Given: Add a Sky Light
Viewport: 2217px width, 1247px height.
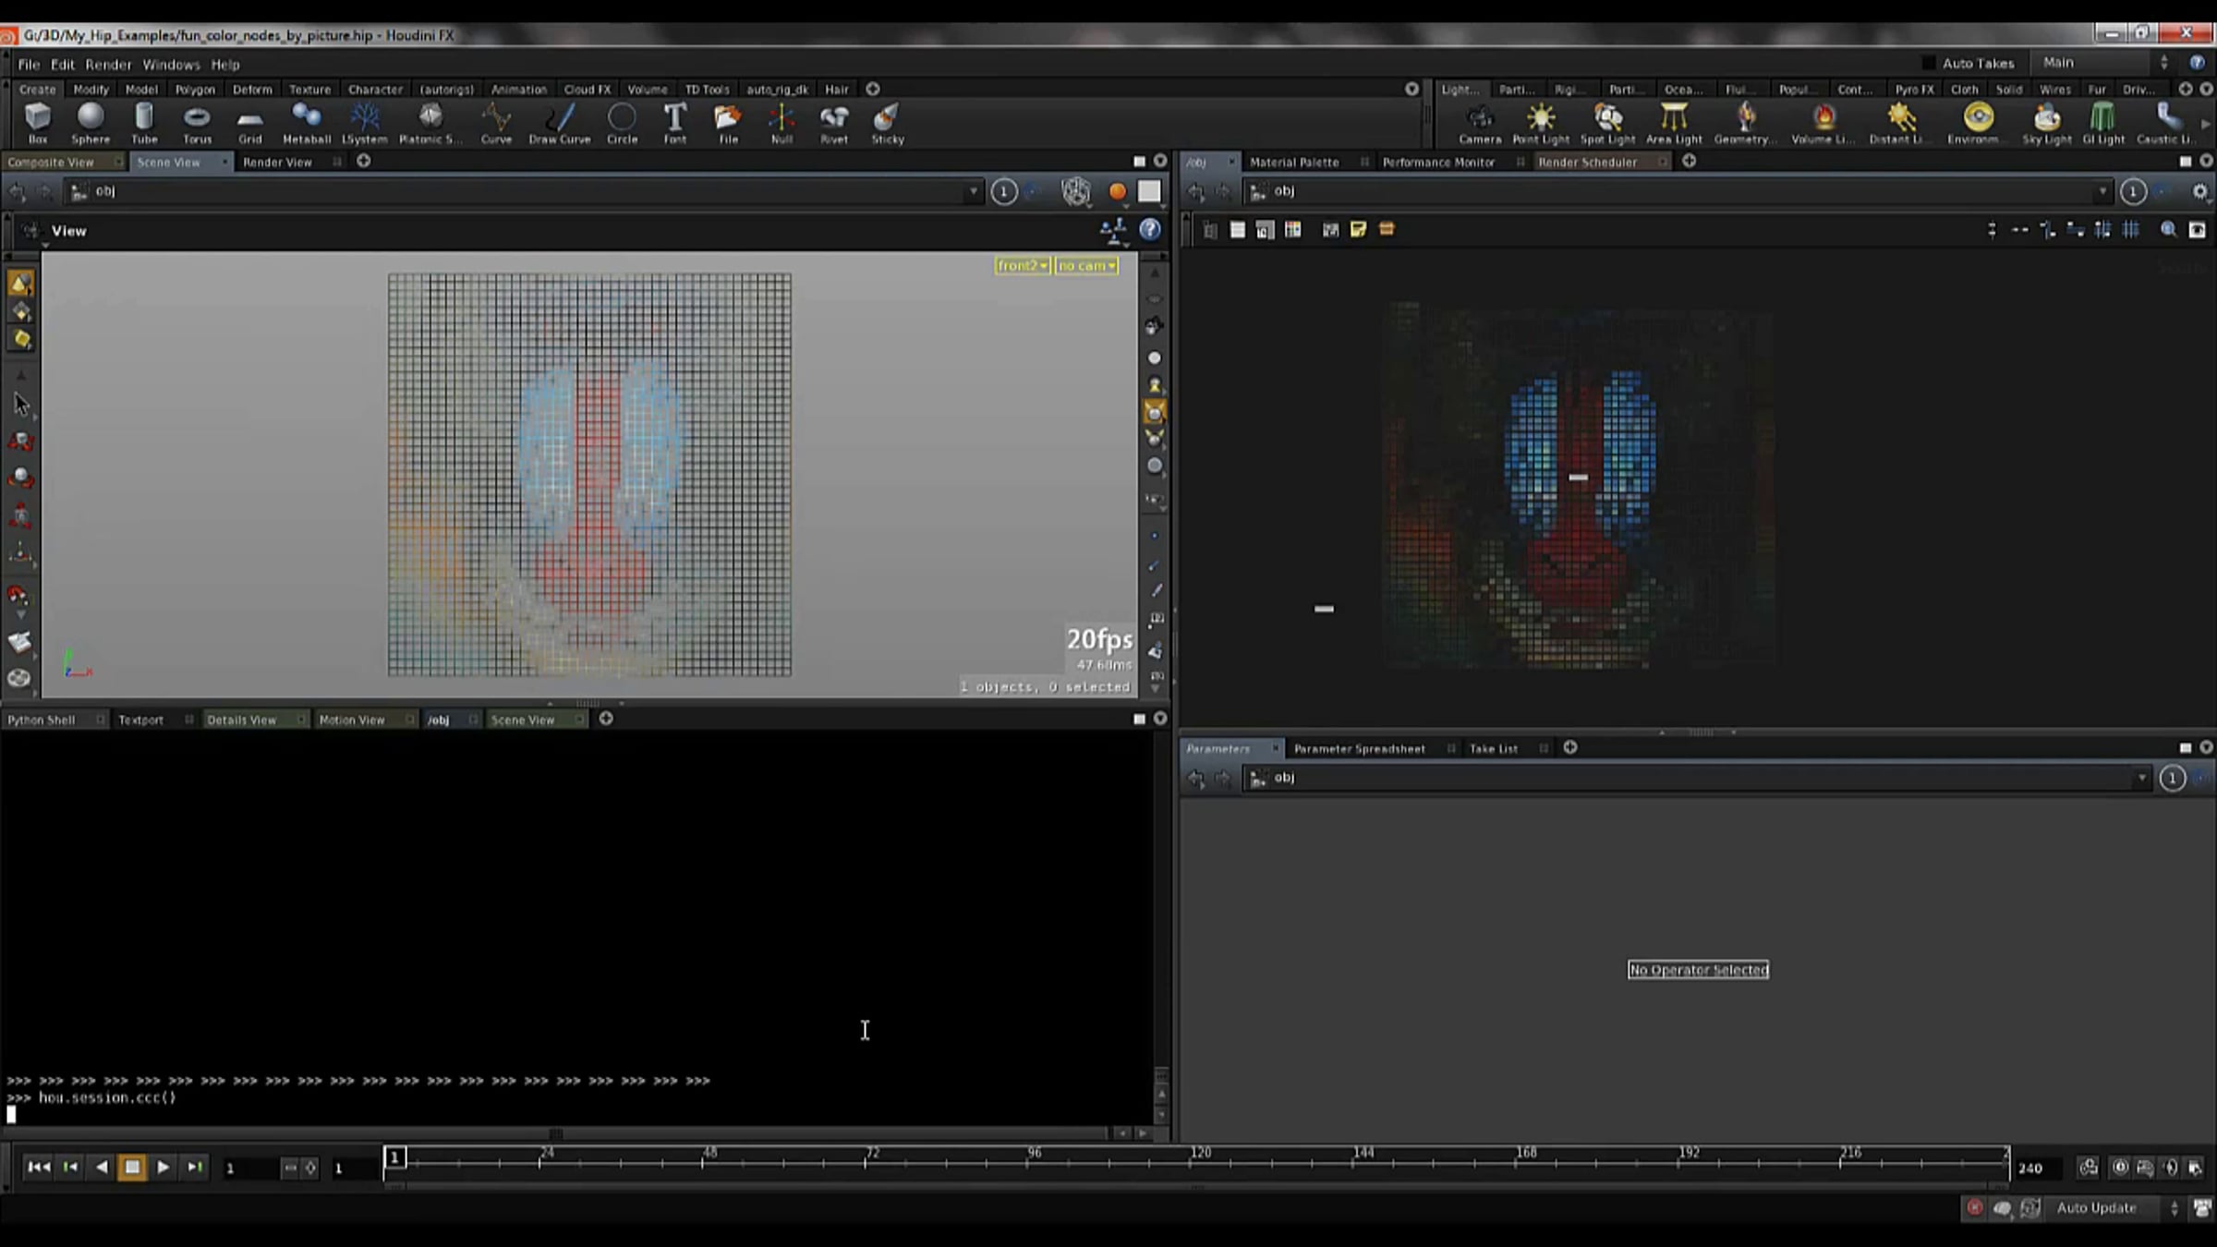Looking at the screenshot, I should tap(2047, 123).
